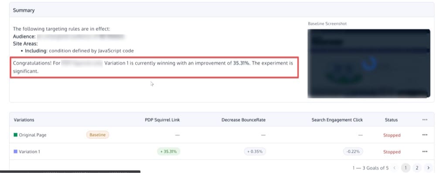436x173 pixels.
Task: Click the purple Variation 1 color square
Action: coord(16,152)
